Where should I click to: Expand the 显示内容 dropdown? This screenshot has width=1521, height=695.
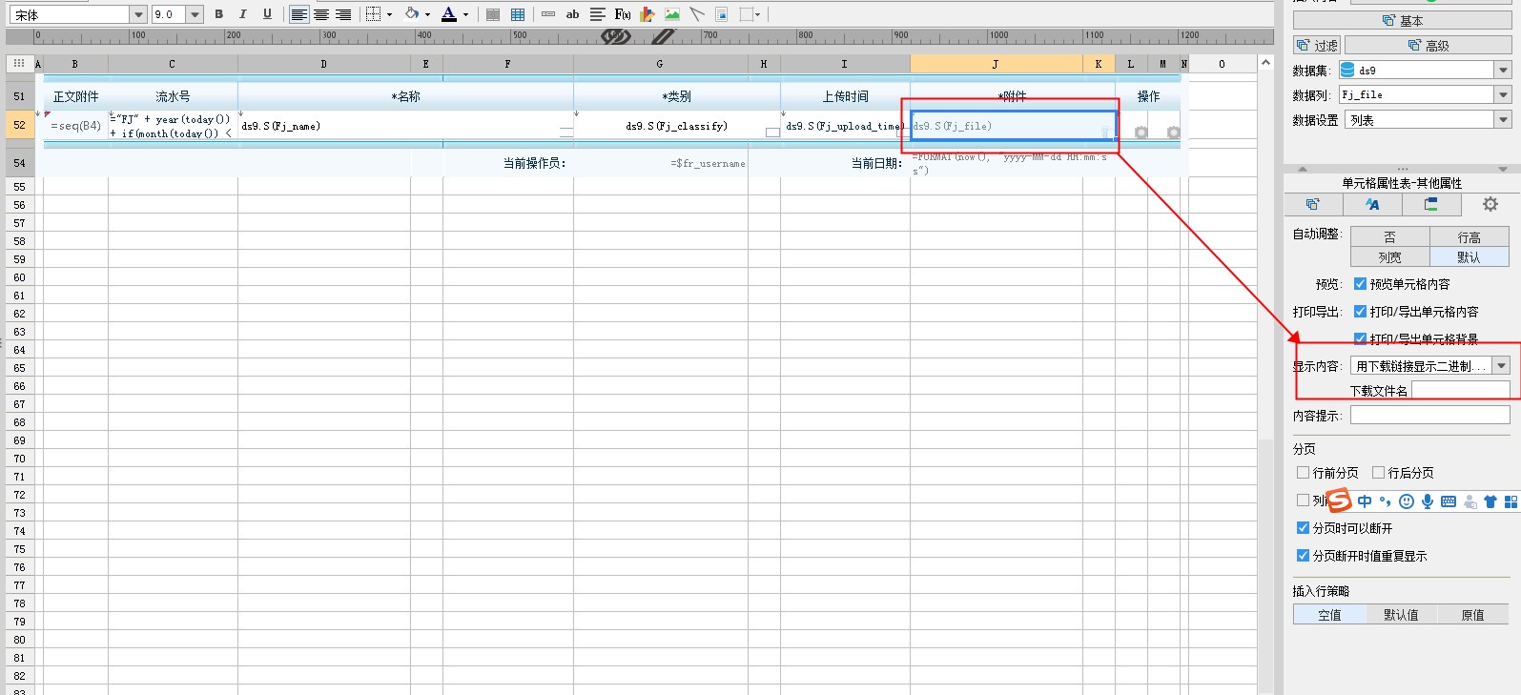1502,366
